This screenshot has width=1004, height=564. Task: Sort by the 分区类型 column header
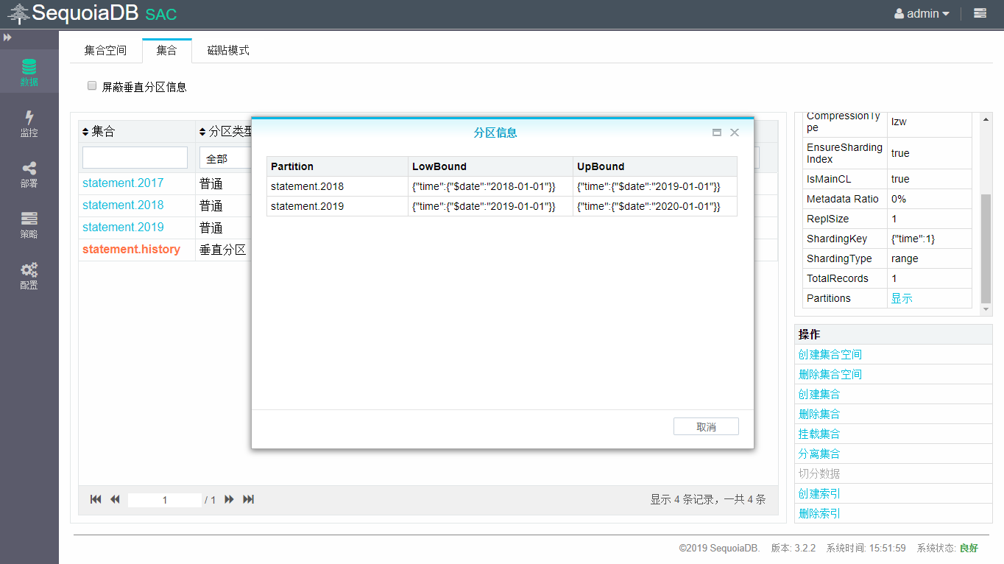point(225,132)
